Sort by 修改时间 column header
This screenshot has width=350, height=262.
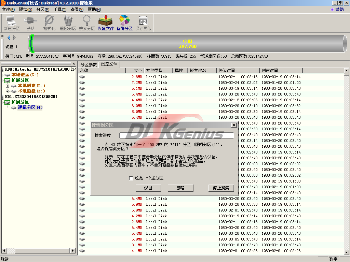pos(238,70)
